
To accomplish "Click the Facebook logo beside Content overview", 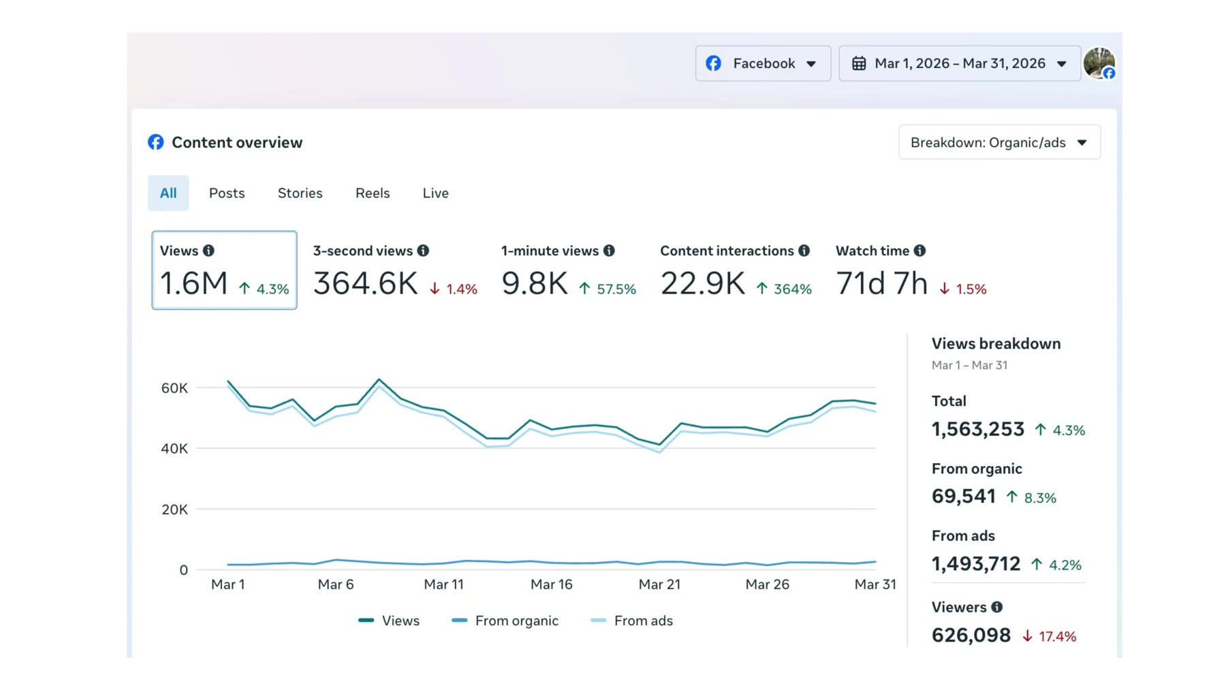I will pyautogui.click(x=156, y=142).
